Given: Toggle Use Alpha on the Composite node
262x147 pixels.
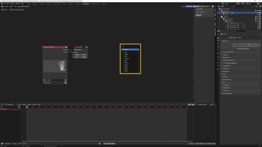Looking at the screenshot, I should (x=75, y=50).
